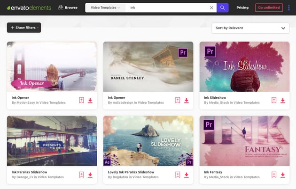Open the three-dot more options menu

click(289, 7)
